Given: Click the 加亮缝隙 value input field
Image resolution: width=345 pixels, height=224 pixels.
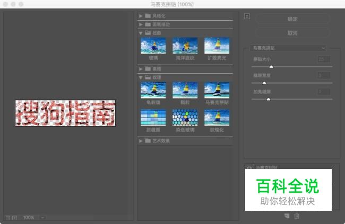Looking at the screenshot, I should 324,92.
